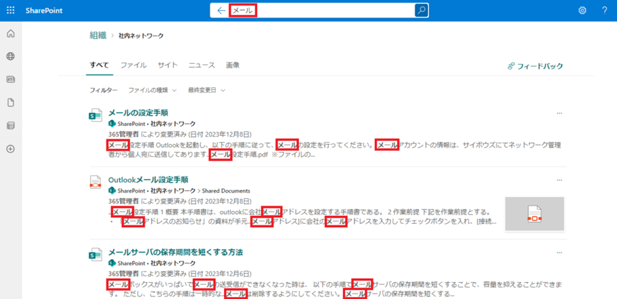This screenshot has height=299, width=617.
Task: Go to Home in left sidebar
Action: (x=10, y=34)
